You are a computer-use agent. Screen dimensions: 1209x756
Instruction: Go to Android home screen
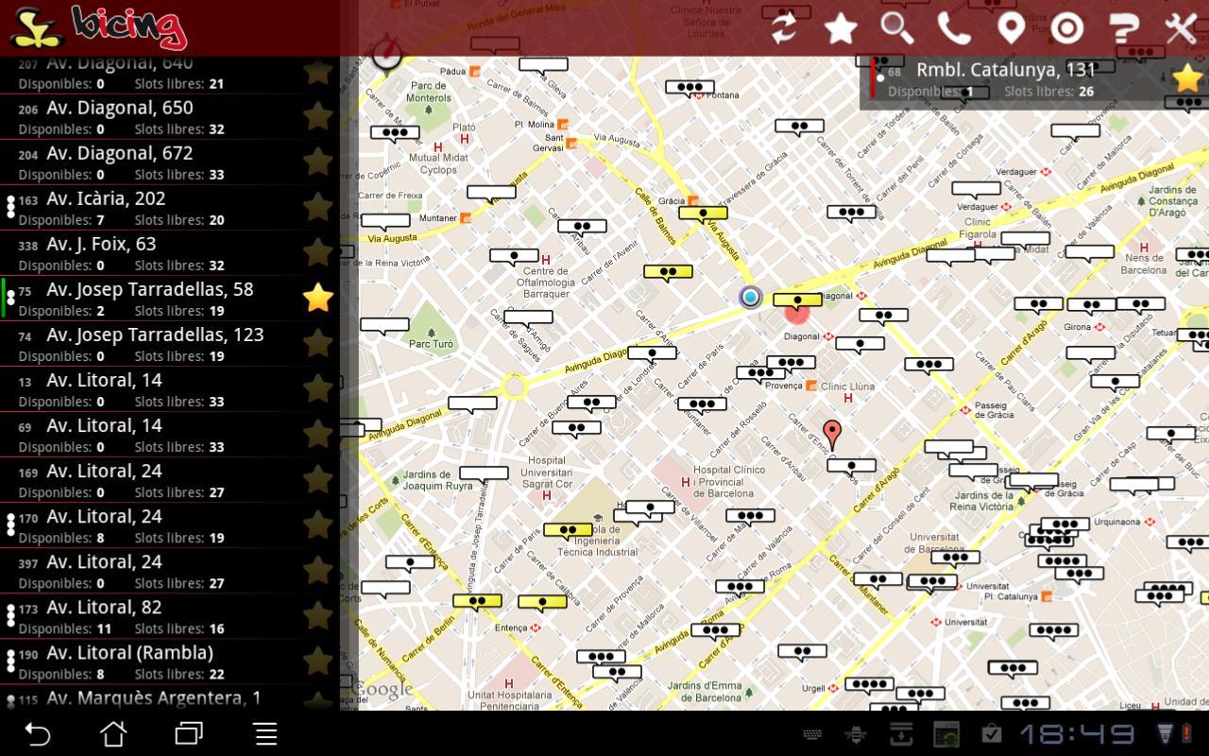coord(113,733)
